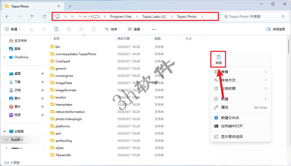The width and height of the screenshot is (291, 166).
Task: Click the Back navigation arrow
Action: (x=7, y=16)
